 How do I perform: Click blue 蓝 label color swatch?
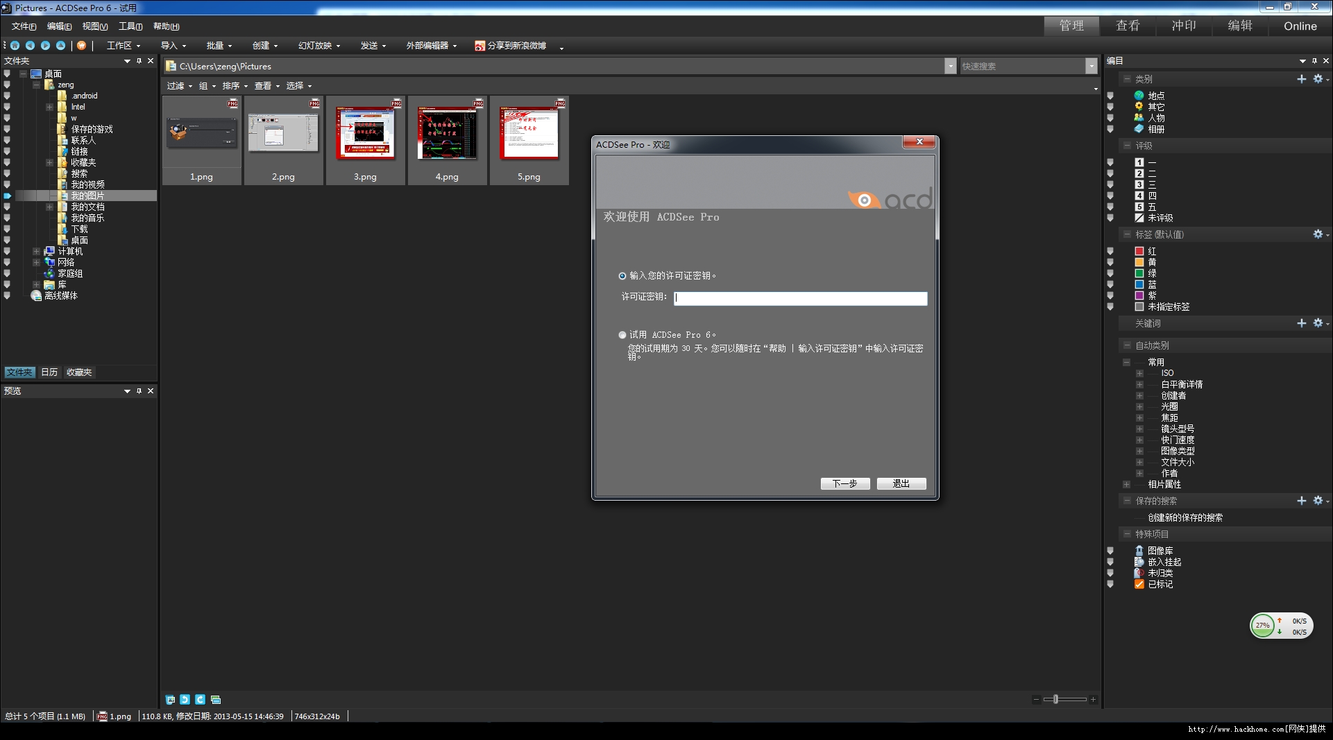point(1139,284)
